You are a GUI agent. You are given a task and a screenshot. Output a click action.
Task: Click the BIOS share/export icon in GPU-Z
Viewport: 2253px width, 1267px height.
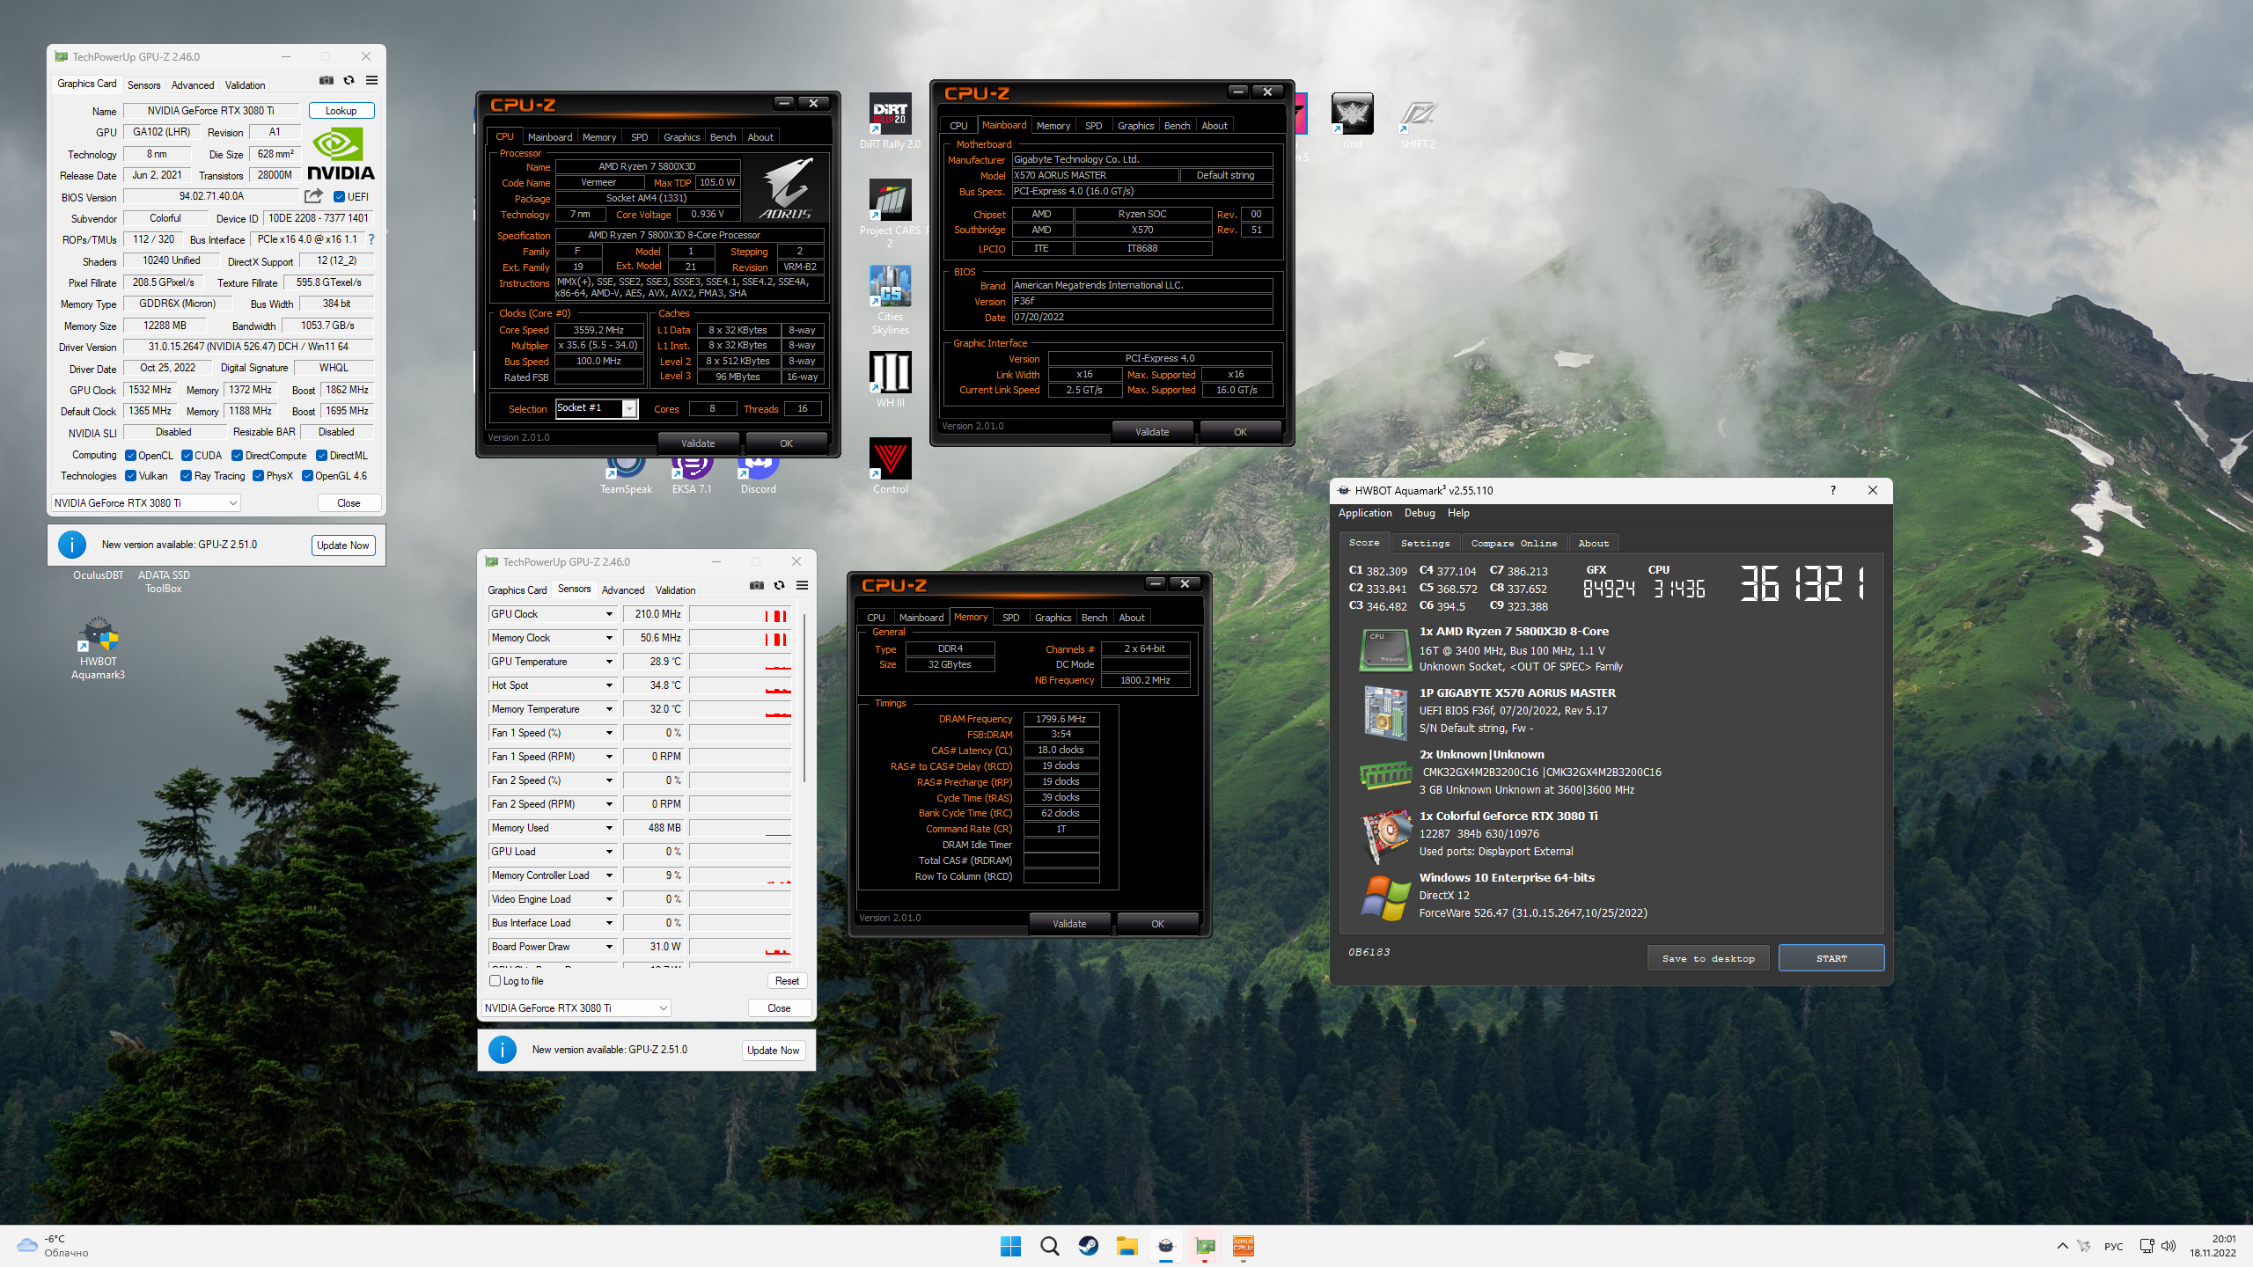point(313,196)
